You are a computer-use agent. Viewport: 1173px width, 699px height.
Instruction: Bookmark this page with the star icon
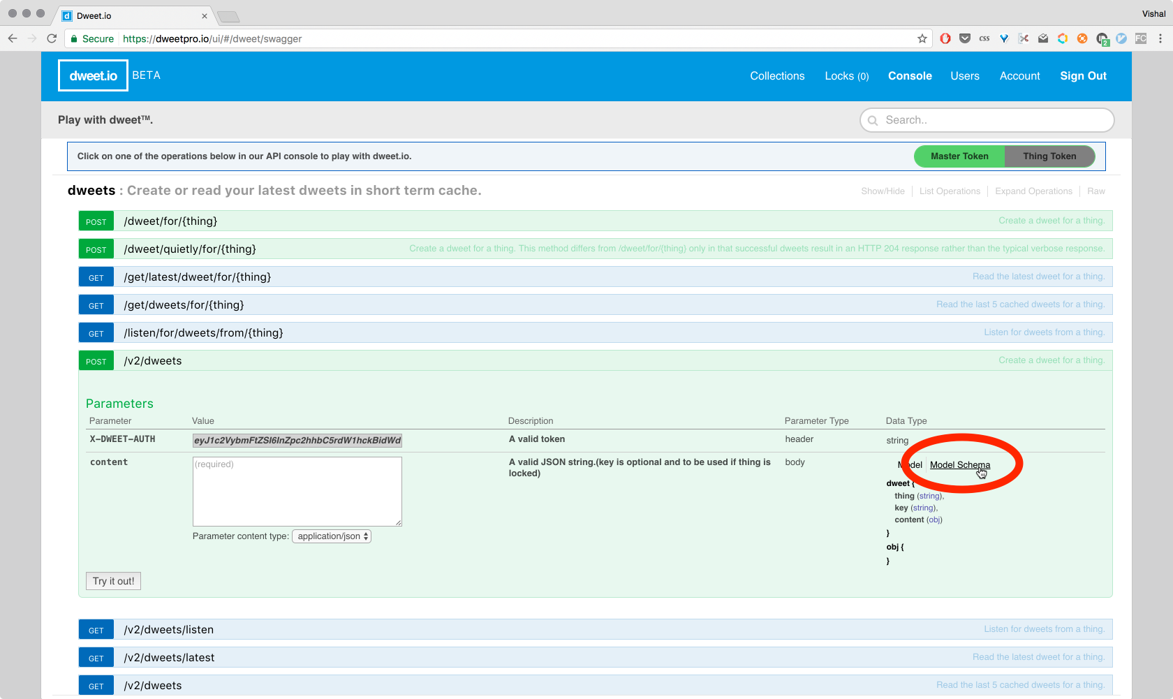coord(922,39)
